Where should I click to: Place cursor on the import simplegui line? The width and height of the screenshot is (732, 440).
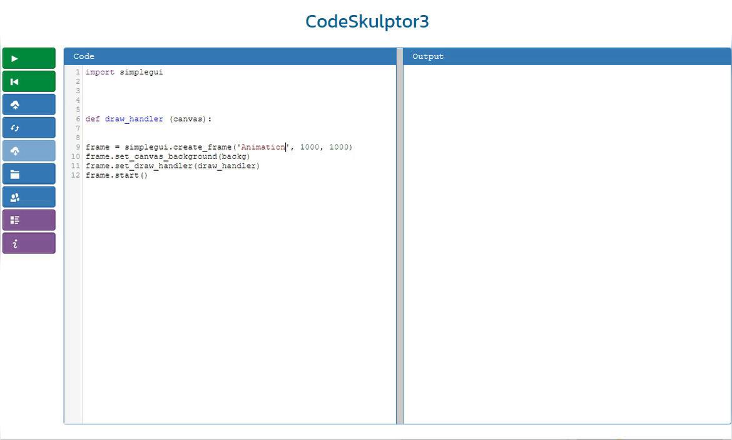tap(124, 72)
